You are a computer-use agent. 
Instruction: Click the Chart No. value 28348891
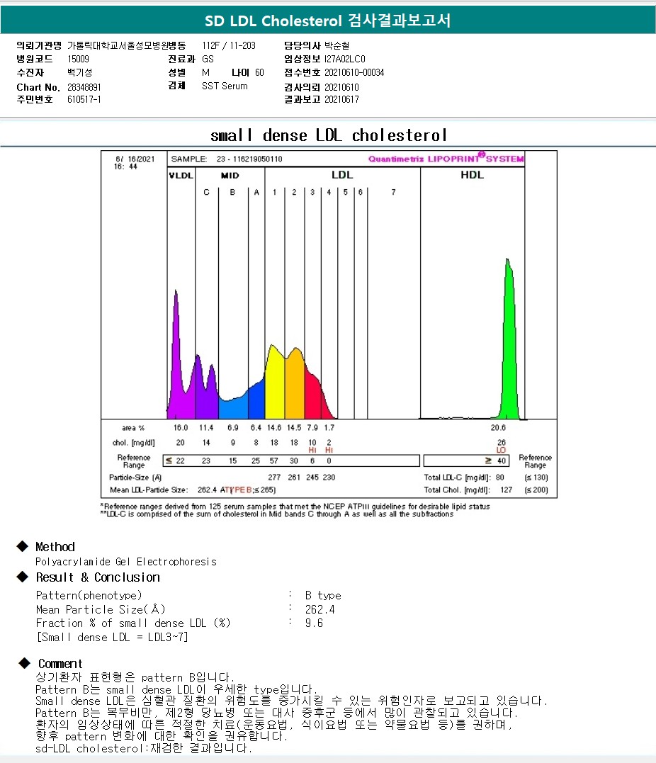(x=84, y=88)
